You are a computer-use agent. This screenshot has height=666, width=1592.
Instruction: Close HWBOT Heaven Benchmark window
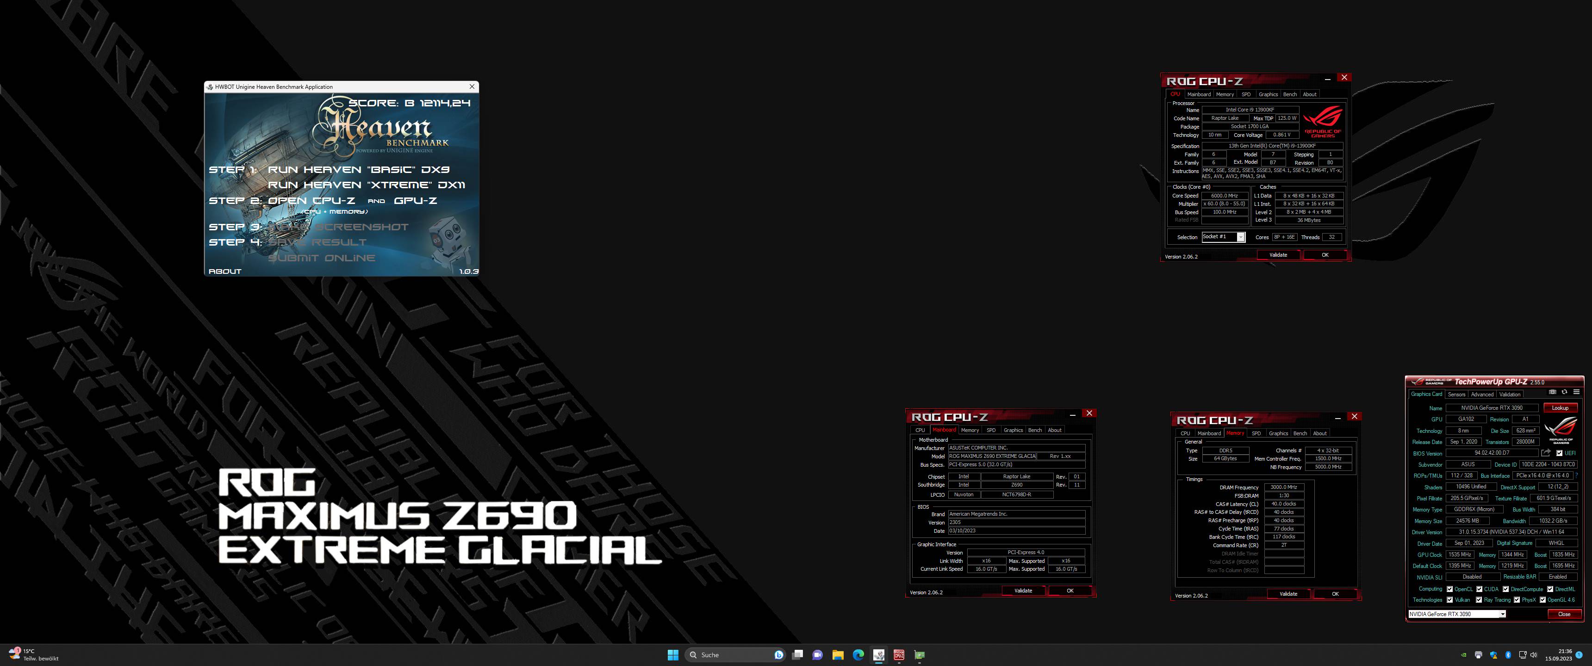[472, 86]
